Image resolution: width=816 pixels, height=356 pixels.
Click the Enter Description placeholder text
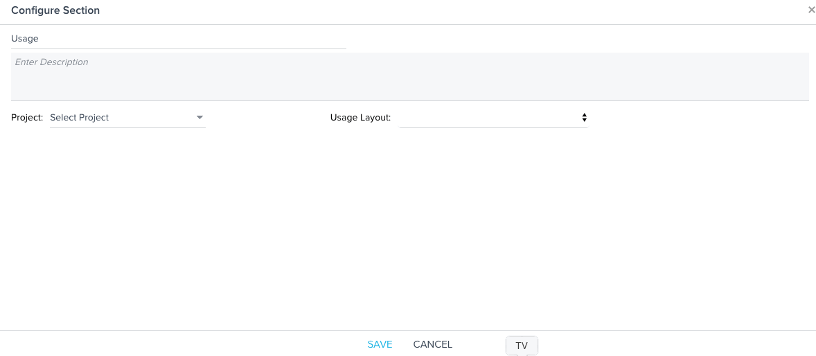pos(51,62)
